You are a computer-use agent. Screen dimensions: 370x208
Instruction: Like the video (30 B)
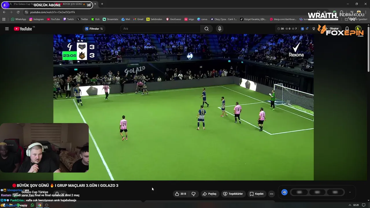(181, 194)
